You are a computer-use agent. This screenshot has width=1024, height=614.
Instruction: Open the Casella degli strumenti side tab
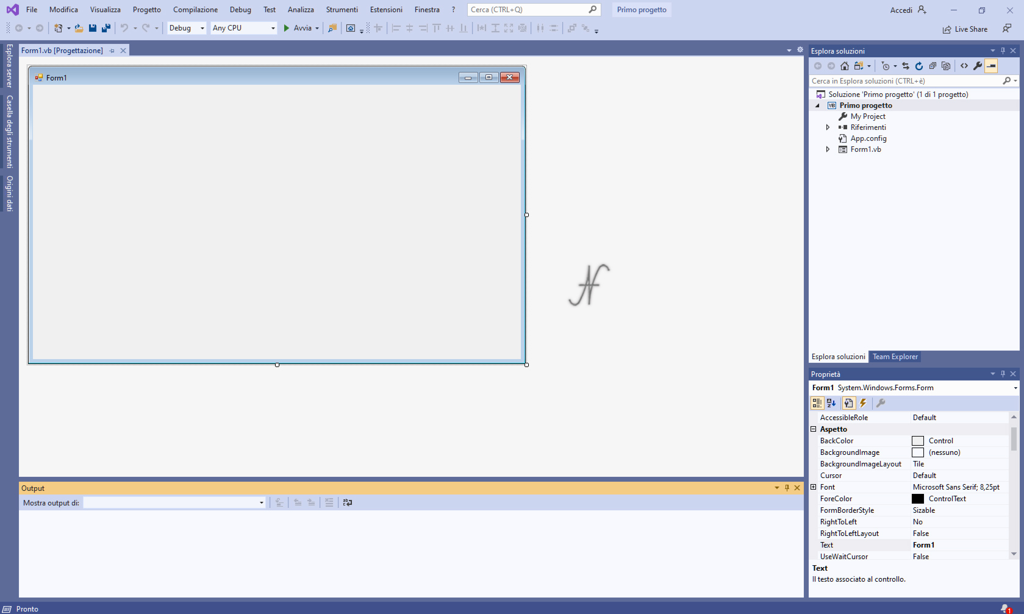tap(9, 132)
